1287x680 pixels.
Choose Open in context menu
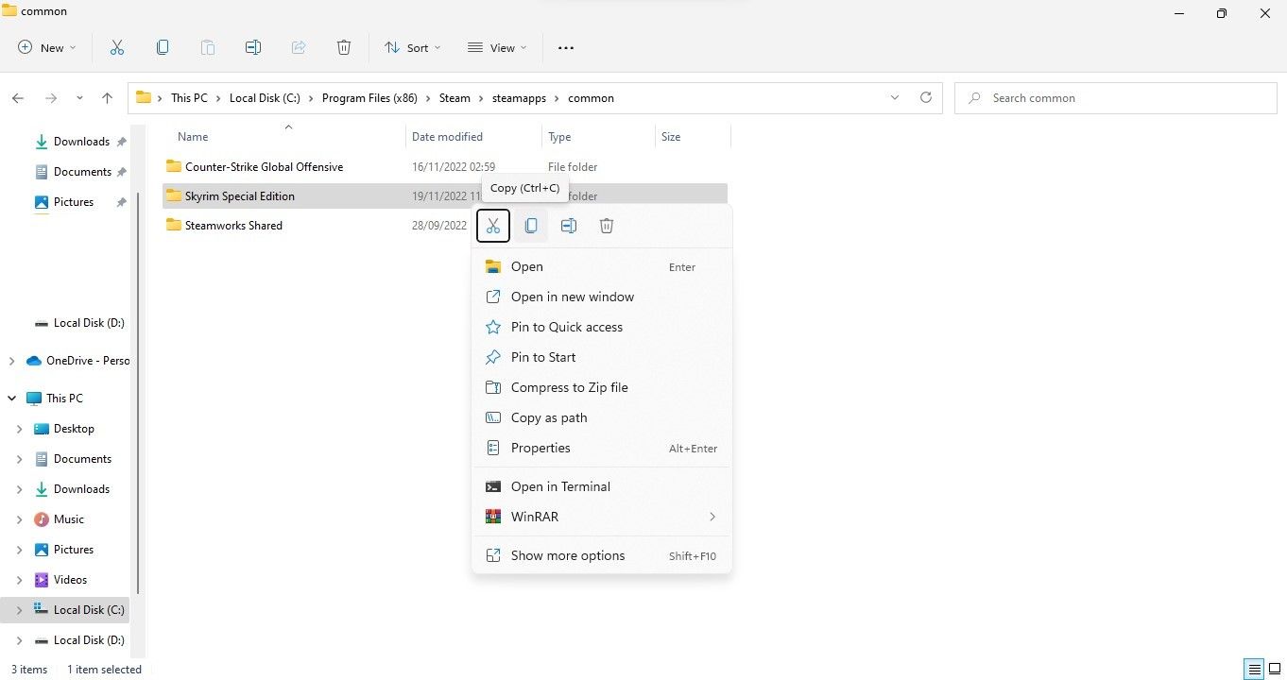coord(601,266)
